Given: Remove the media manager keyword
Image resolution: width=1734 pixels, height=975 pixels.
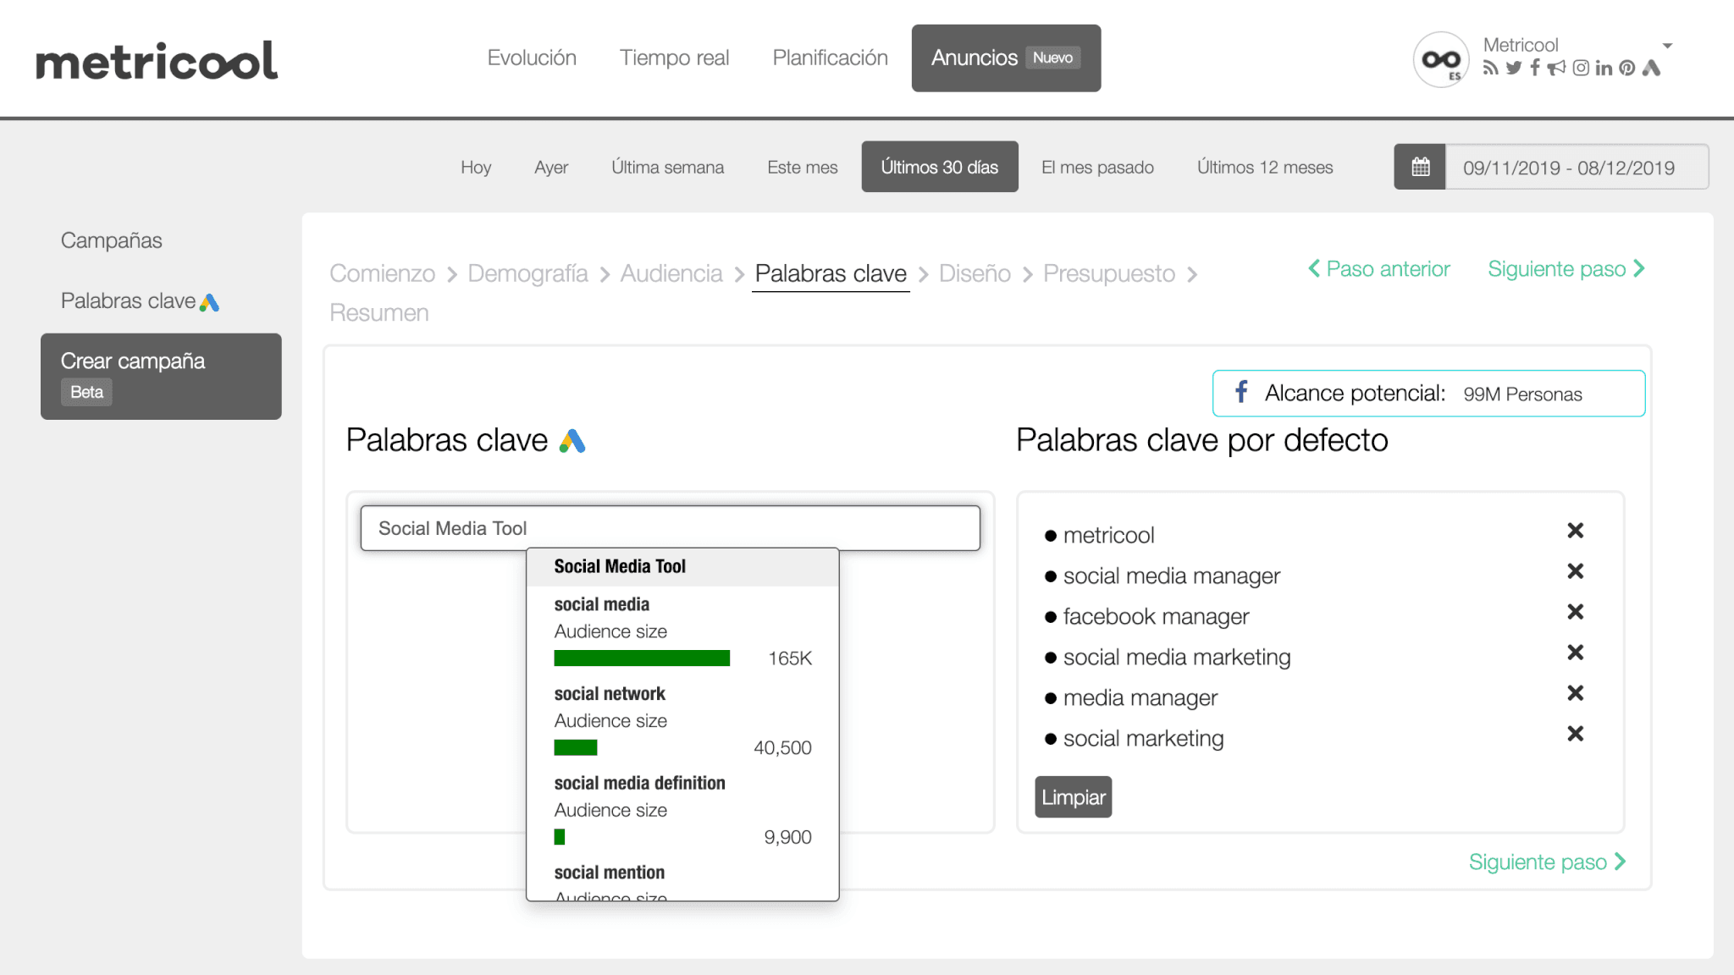Looking at the screenshot, I should (x=1575, y=693).
